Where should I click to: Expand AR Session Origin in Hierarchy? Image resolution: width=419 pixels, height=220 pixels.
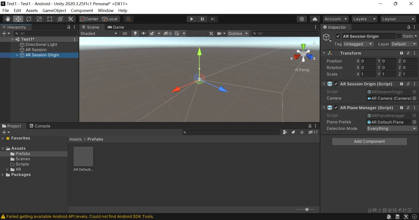click(17, 55)
